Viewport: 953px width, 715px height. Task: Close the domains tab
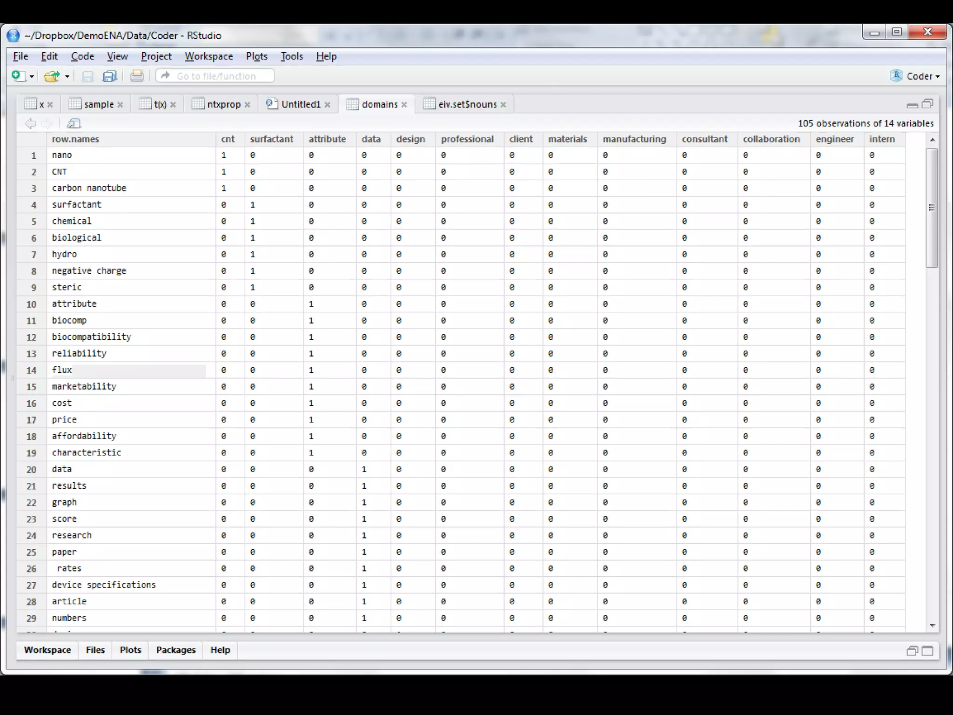[404, 105]
